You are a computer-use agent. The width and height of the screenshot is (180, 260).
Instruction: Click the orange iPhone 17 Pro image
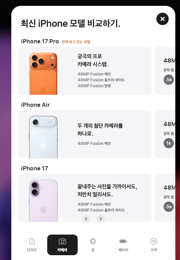tap(43, 74)
